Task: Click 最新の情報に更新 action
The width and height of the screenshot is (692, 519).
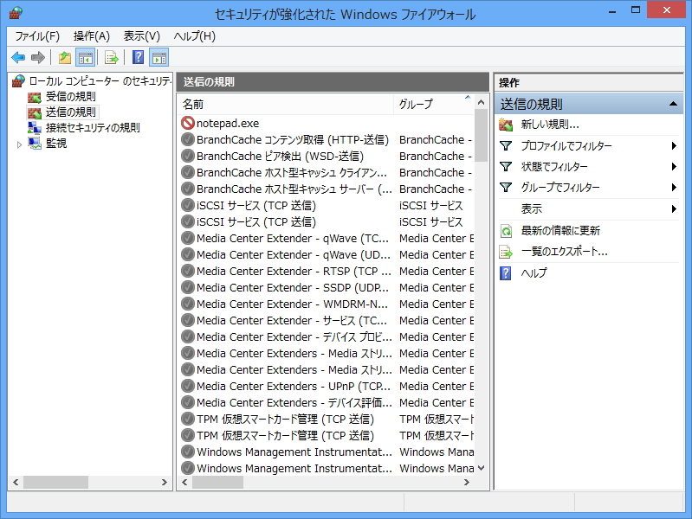Action: click(x=560, y=231)
